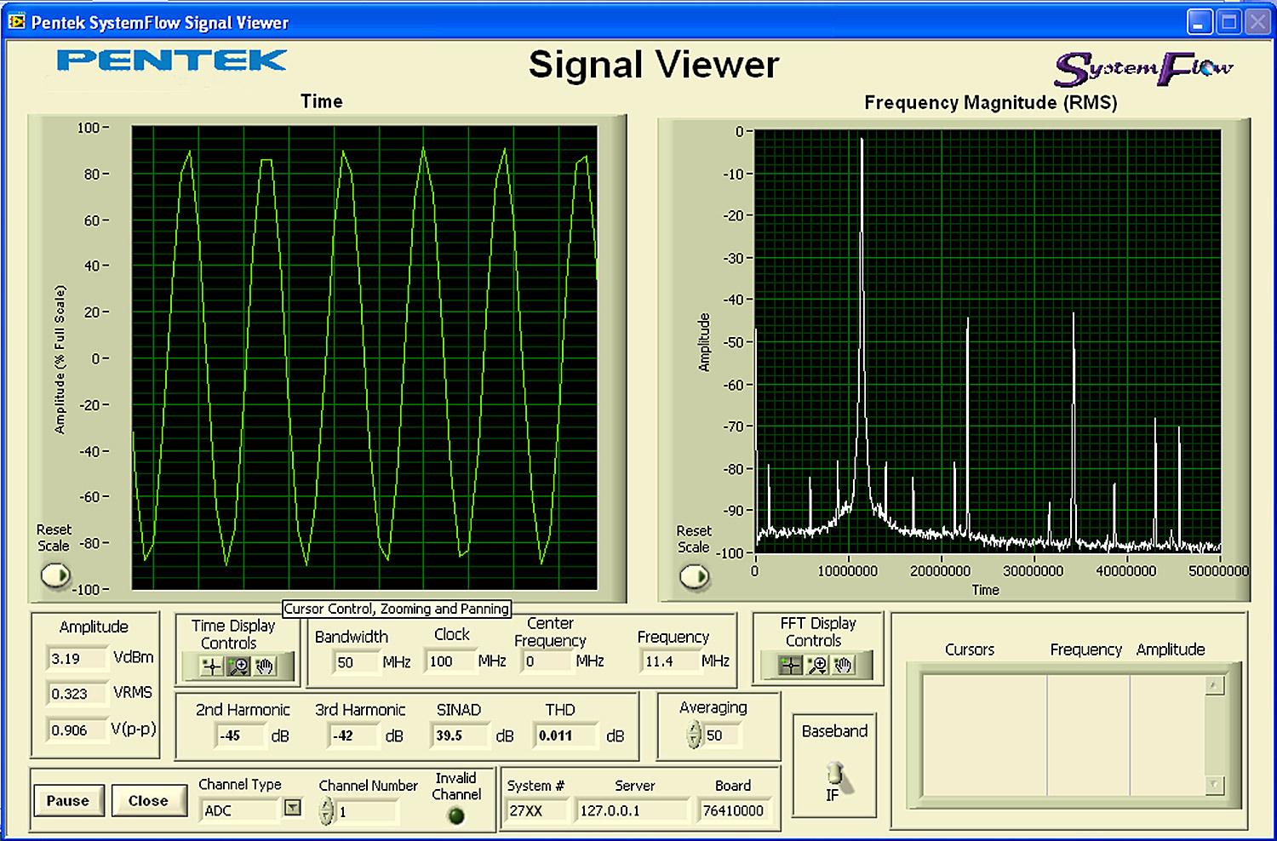Click the THD value 0.011

tap(566, 735)
